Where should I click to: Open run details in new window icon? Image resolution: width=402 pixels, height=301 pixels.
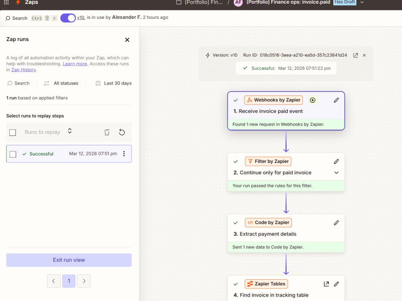point(356,55)
